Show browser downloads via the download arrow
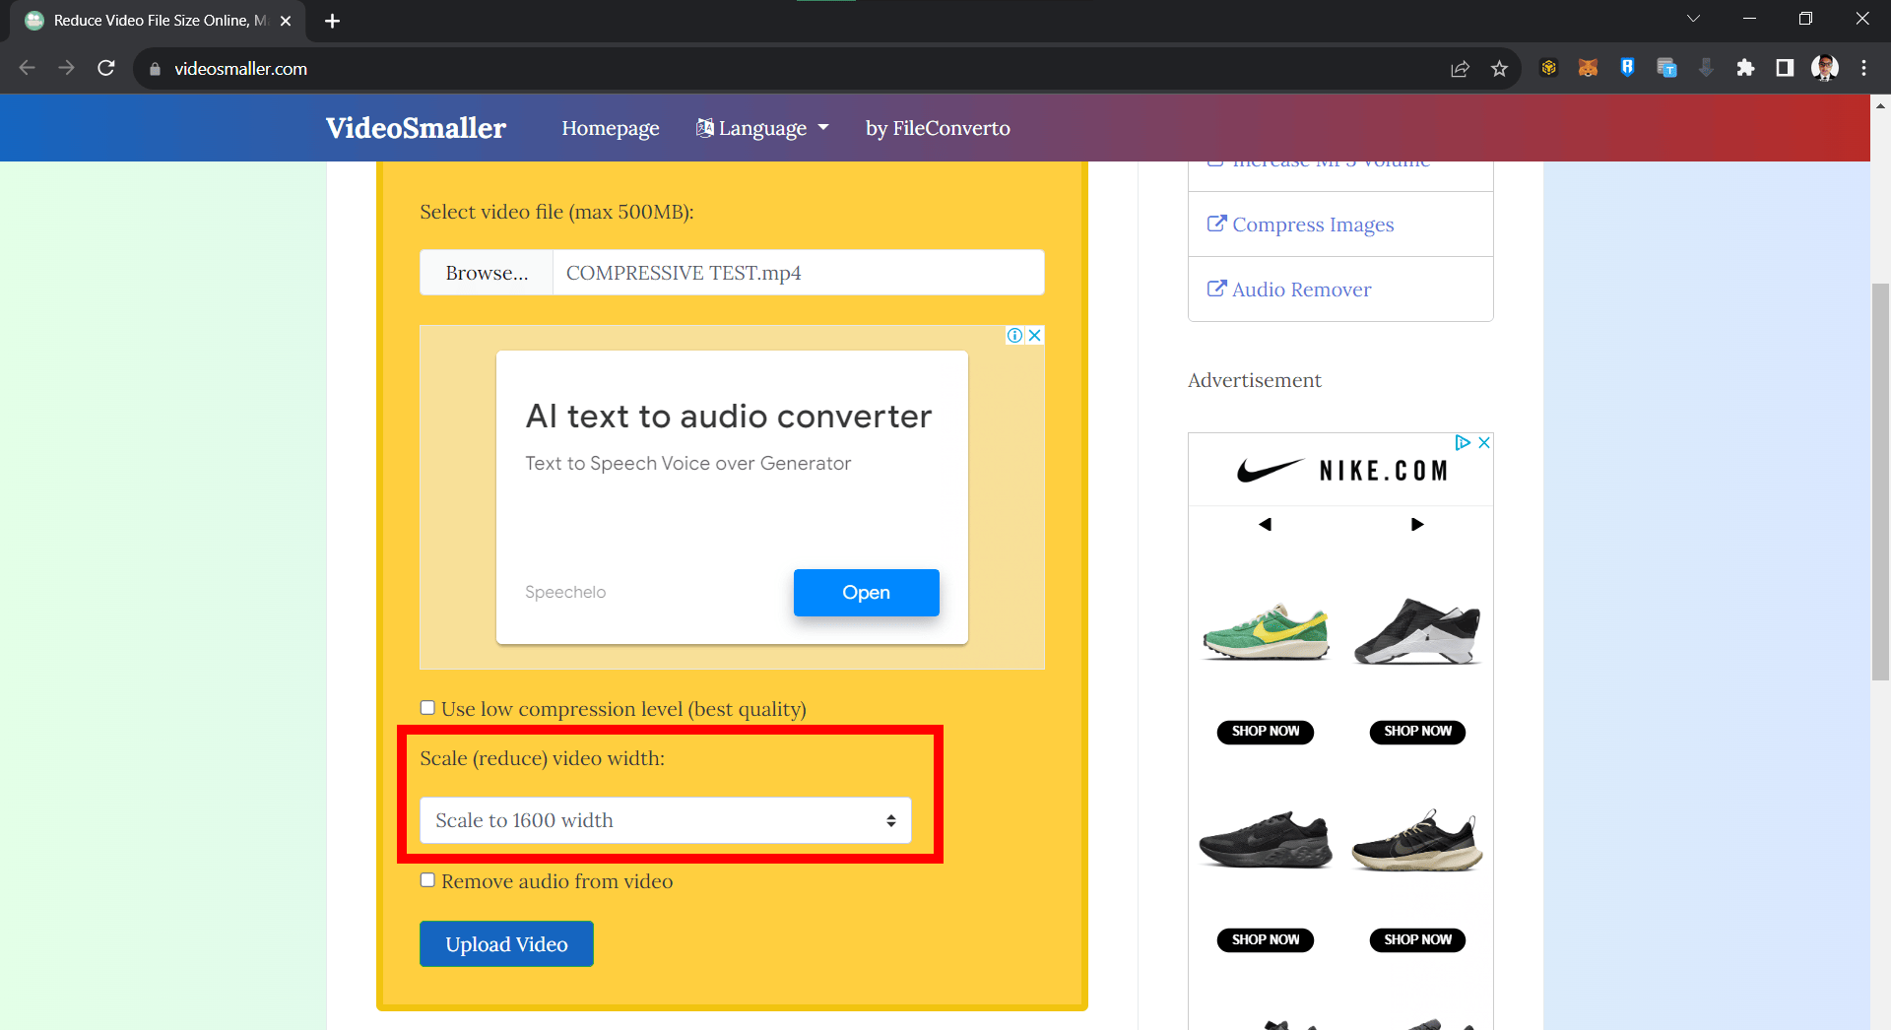This screenshot has height=1030, width=1891. pyautogui.click(x=1706, y=68)
